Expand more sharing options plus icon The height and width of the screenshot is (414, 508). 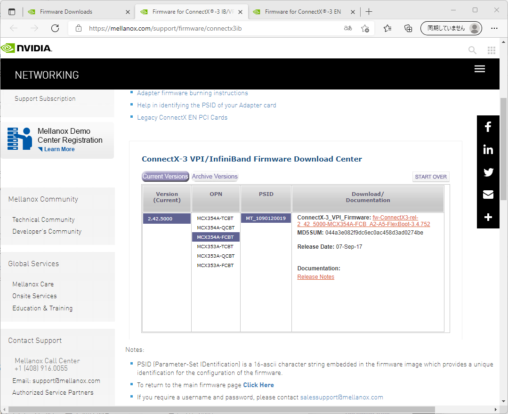488,217
